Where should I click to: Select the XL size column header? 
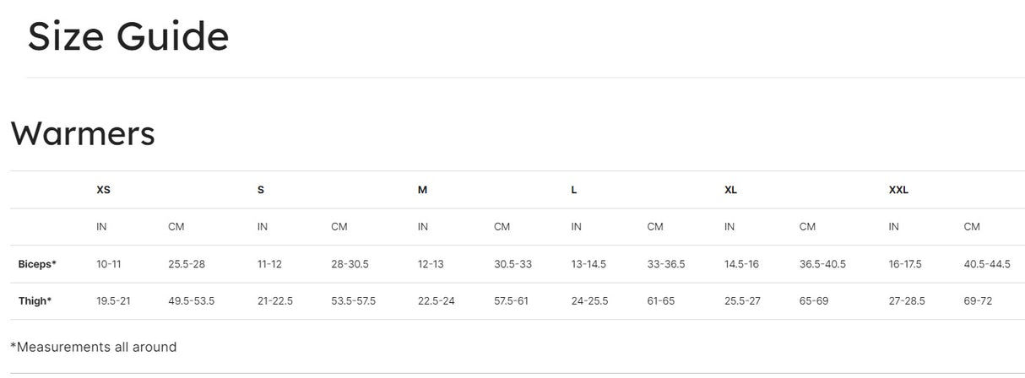pyautogui.click(x=730, y=190)
